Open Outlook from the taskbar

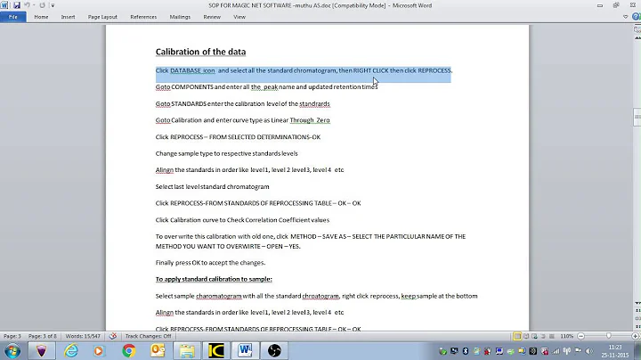coord(158,351)
